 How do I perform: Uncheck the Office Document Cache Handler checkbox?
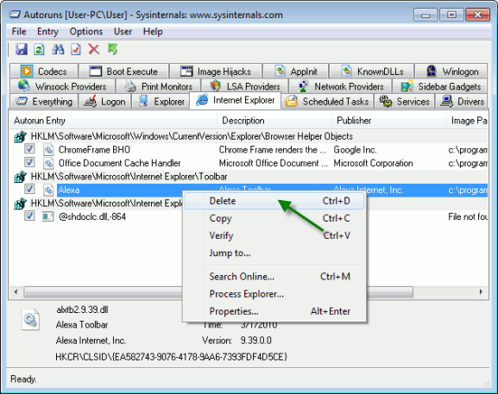point(29,162)
